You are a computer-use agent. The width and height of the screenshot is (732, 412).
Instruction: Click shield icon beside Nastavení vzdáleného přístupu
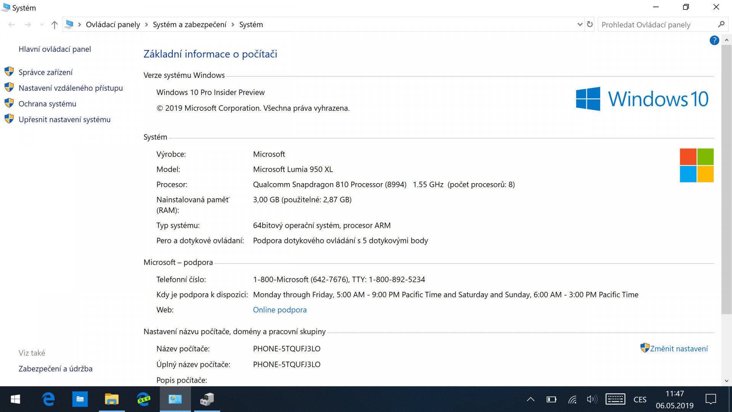tap(9, 87)
